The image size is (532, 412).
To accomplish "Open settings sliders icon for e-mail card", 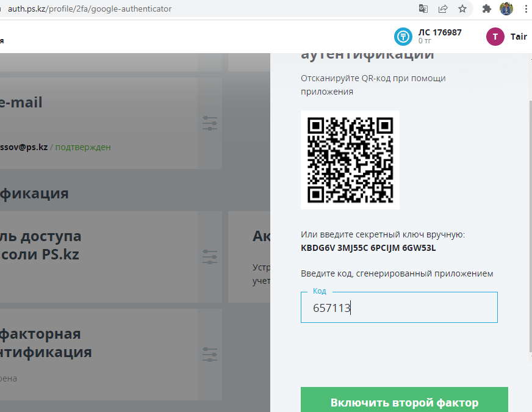I will click(x=210, y=123).
